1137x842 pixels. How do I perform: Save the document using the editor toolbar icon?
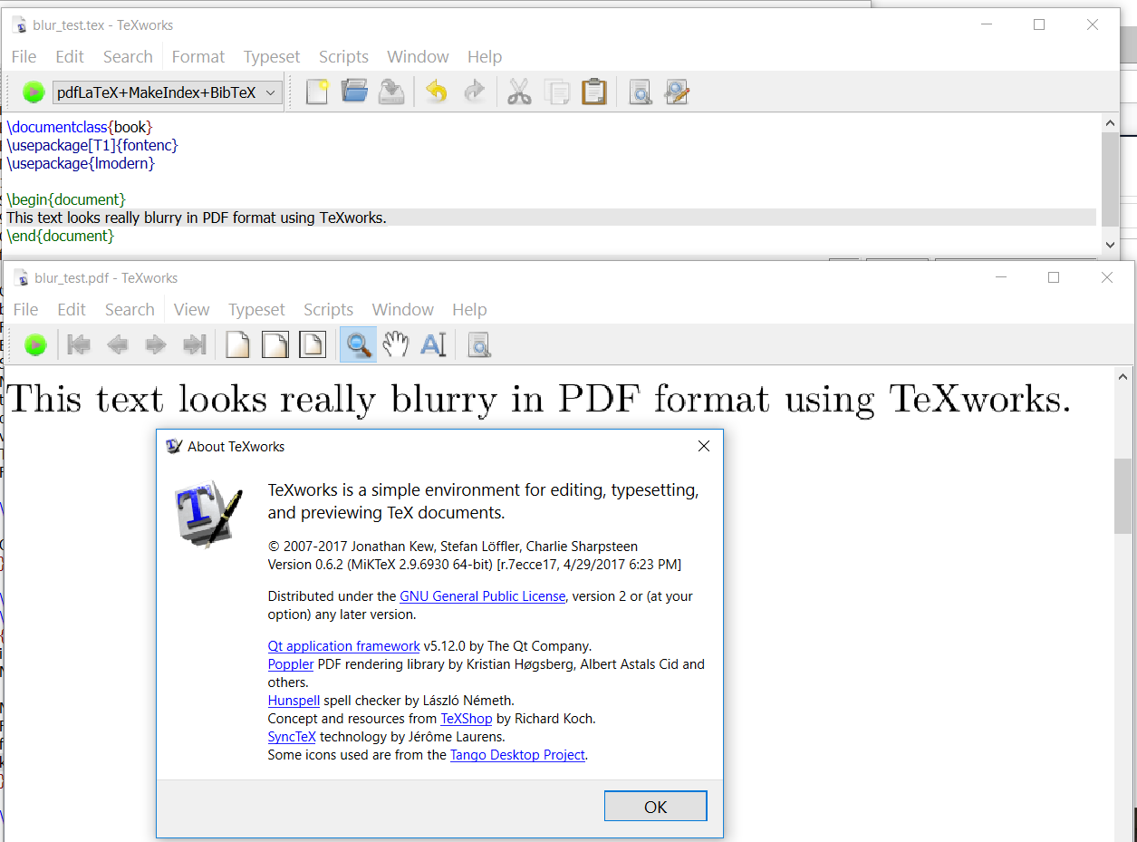coord(391,92)
